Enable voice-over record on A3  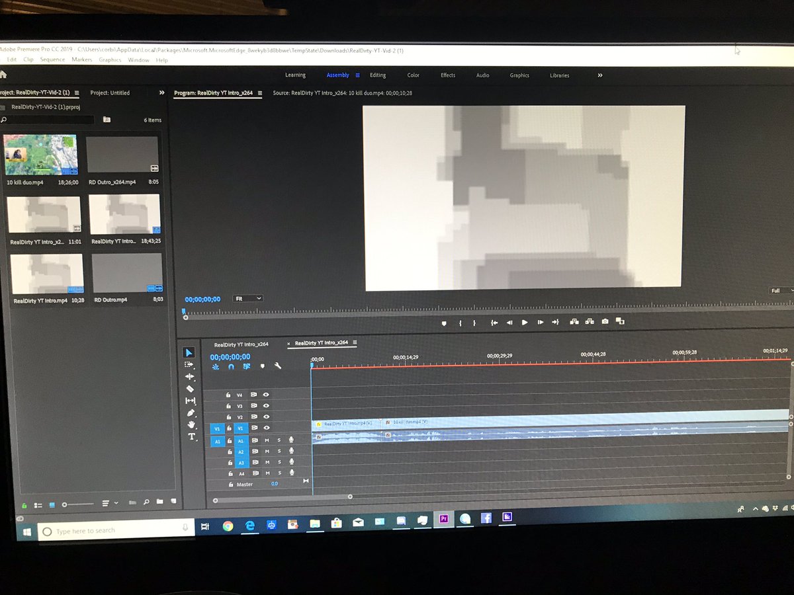(x=290, y=462)
